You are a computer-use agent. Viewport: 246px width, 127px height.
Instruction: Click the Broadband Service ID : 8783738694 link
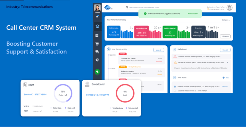(x=97, y=95)
